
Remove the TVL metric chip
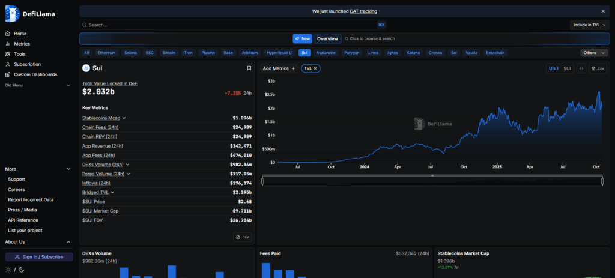tap(315, 68)
